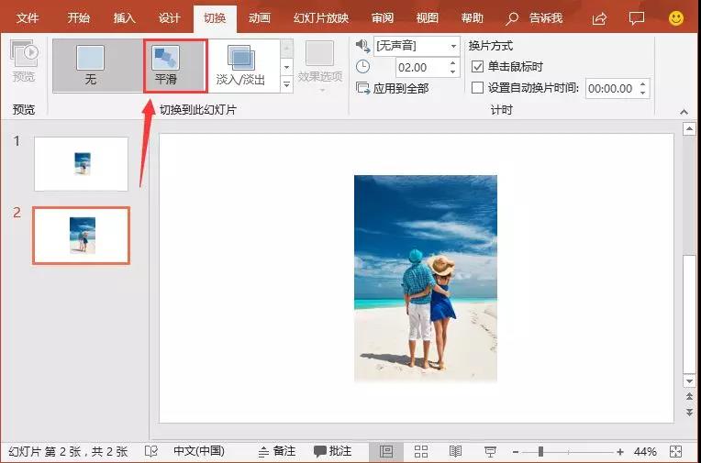This screenshot has width=701, height=463.
Task: Switch to Slide Sorter view icon
Action: tap(420, 451)
